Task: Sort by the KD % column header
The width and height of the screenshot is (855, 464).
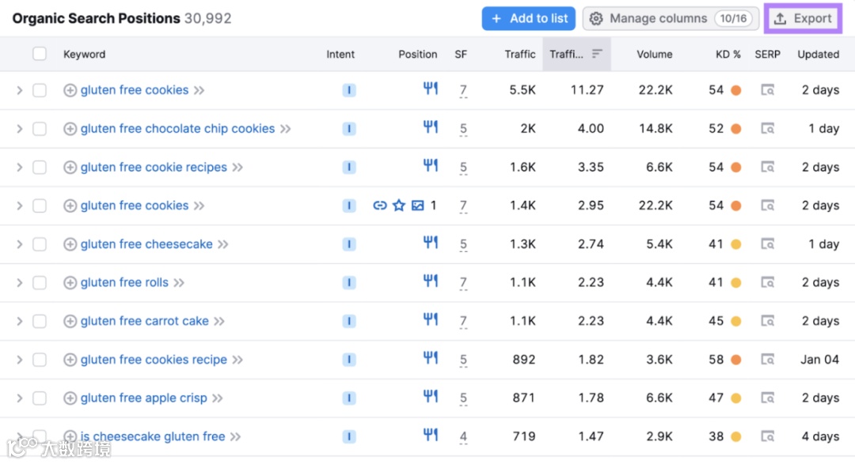Action: coord(728,54)
